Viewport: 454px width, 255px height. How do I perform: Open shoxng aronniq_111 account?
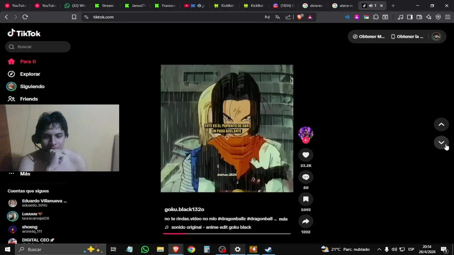tap(38, 229)
